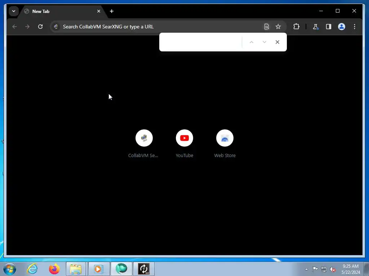Open the profile avatar menu
Screen dimensions: 369x276
tap(342, 27)
